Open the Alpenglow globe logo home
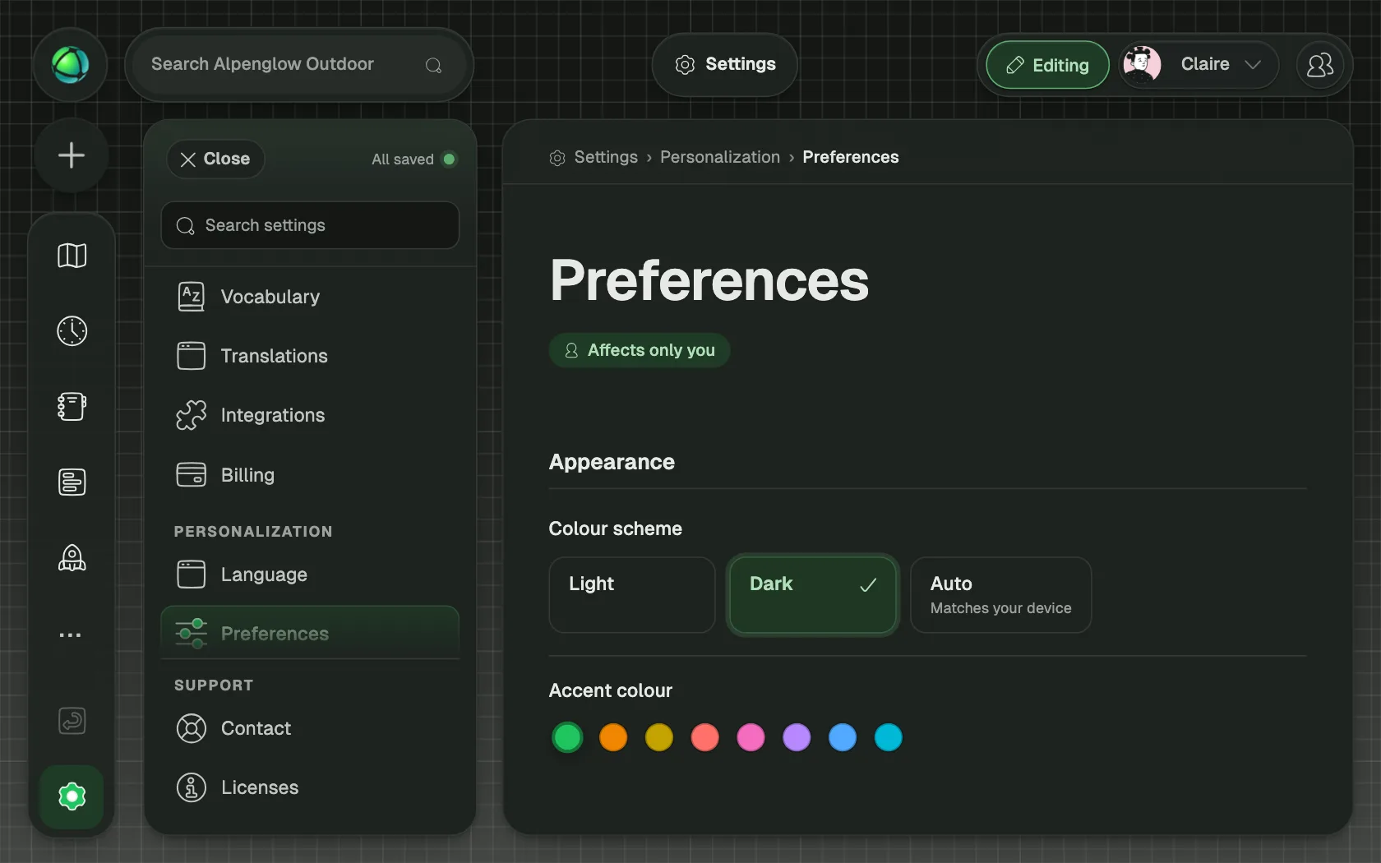 (x=71, y=65)
